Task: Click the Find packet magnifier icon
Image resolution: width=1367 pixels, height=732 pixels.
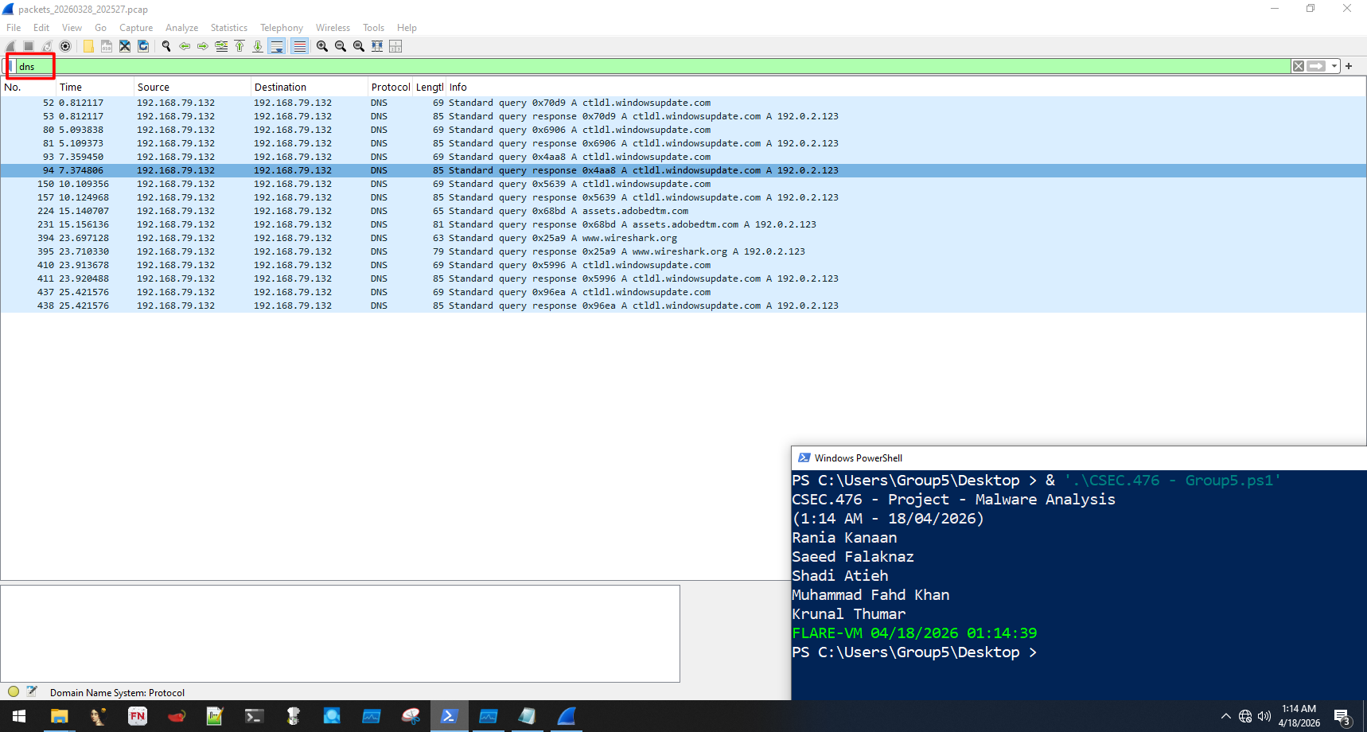Action: [x=166, y=46]
